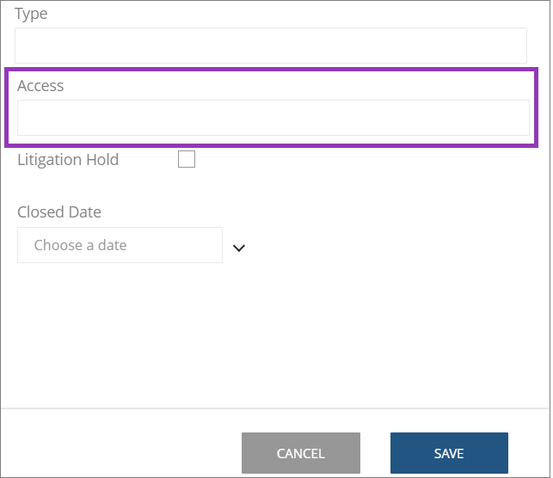Focus the Access input field
This screenshot has height=478, width=553.
(x=273, y=118)
